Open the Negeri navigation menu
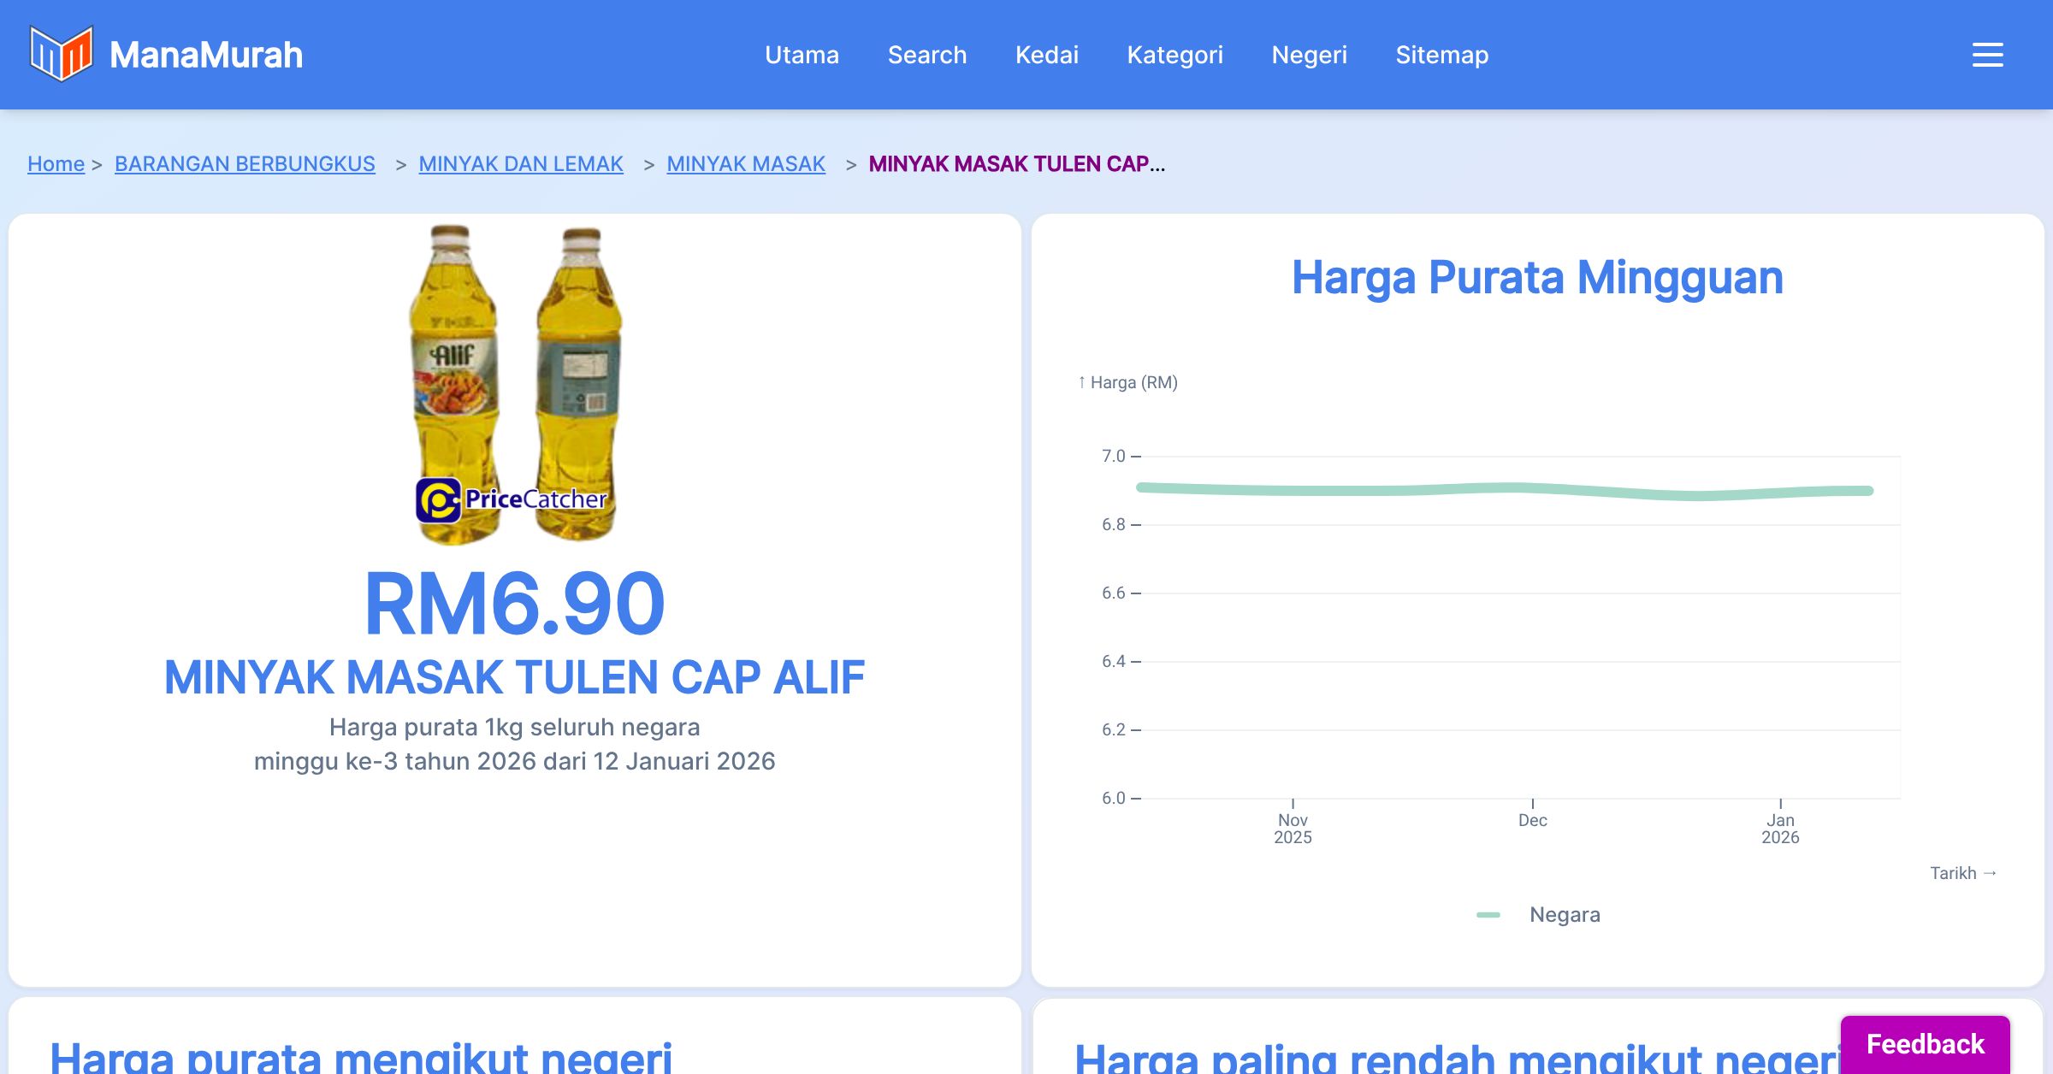 [x=1310, y=55]
